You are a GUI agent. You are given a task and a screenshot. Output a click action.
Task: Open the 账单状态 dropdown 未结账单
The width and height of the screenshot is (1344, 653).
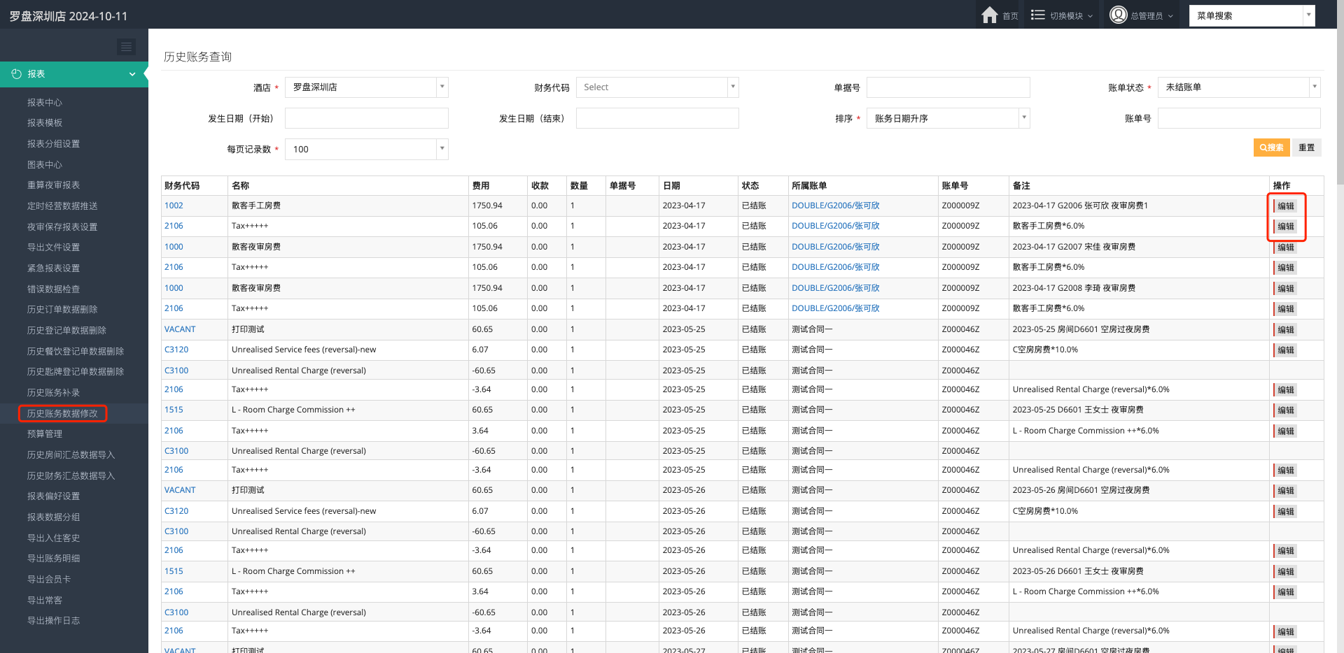(1239, 87)
